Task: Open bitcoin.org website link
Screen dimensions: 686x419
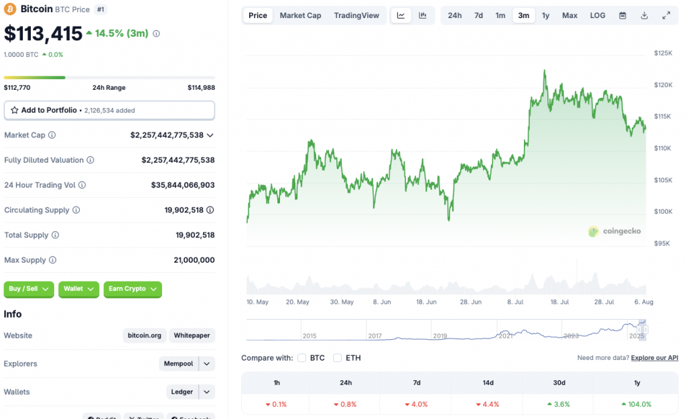Action: [145, 335]
